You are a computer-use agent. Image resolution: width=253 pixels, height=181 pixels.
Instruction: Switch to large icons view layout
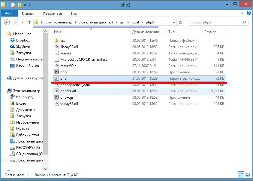coord(248,175)
